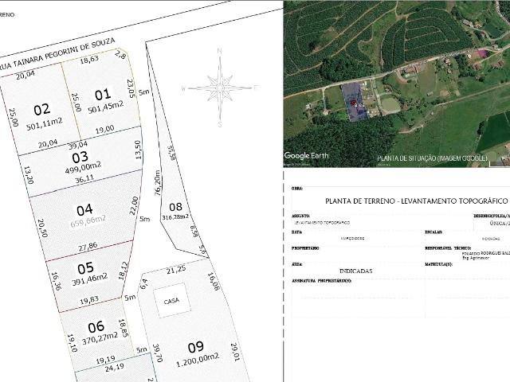Click the 'ASSINATURA PROPRIETÁRIO(S):' label
Image resolution: width=510 pixels, height=382 pixels.
[x=322, y=281]
